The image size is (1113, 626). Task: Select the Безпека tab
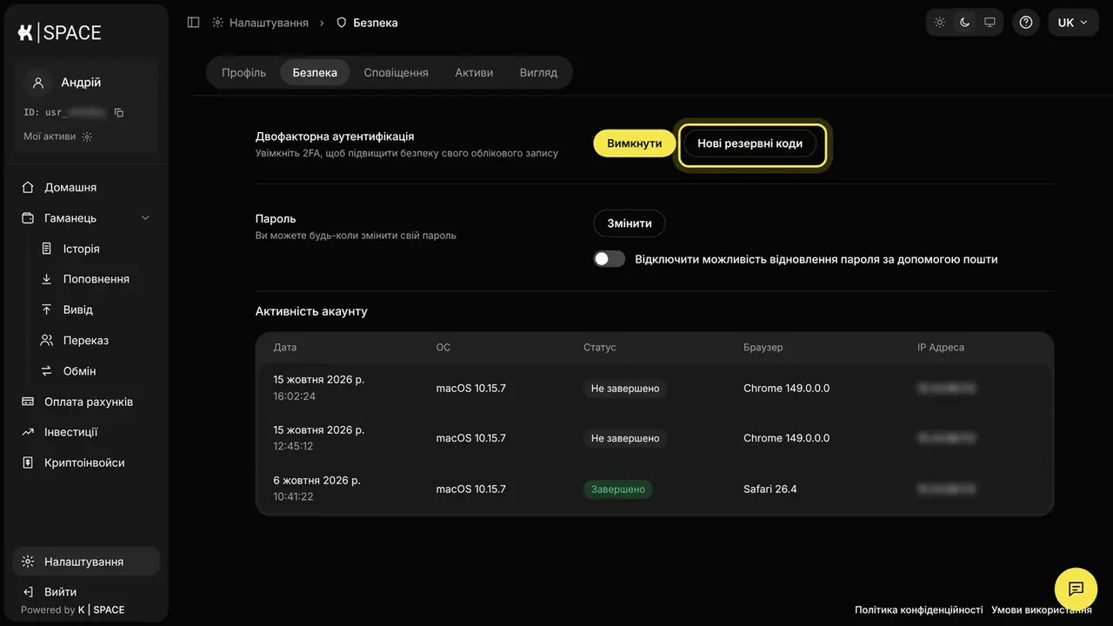point(315,73)
